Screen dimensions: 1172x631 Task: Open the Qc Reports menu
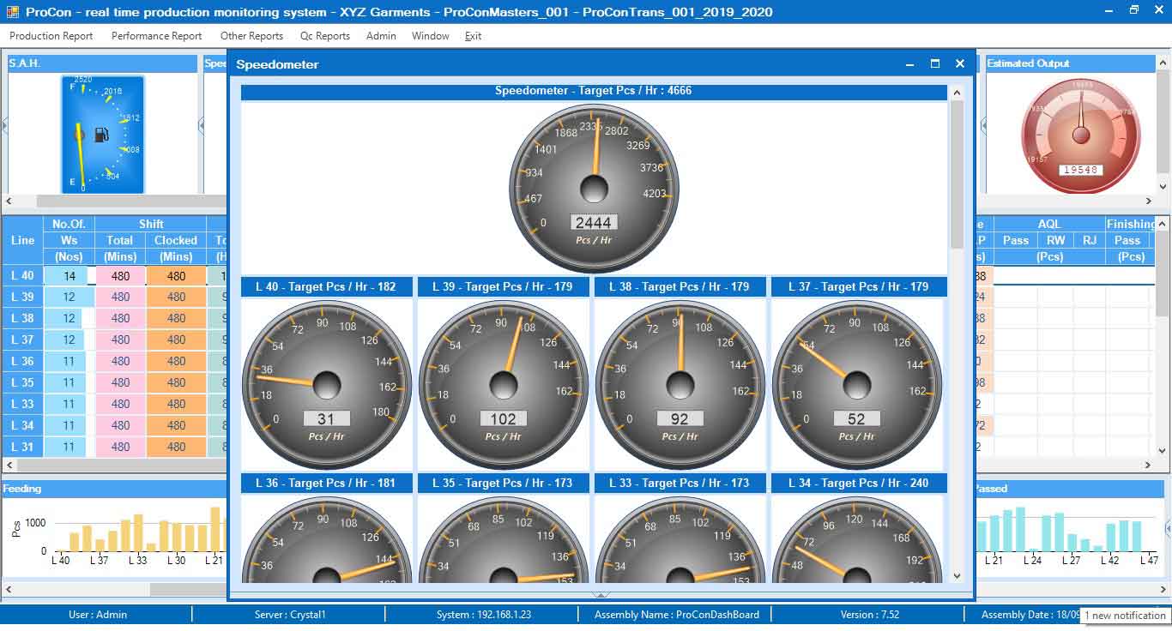(324, 36)
